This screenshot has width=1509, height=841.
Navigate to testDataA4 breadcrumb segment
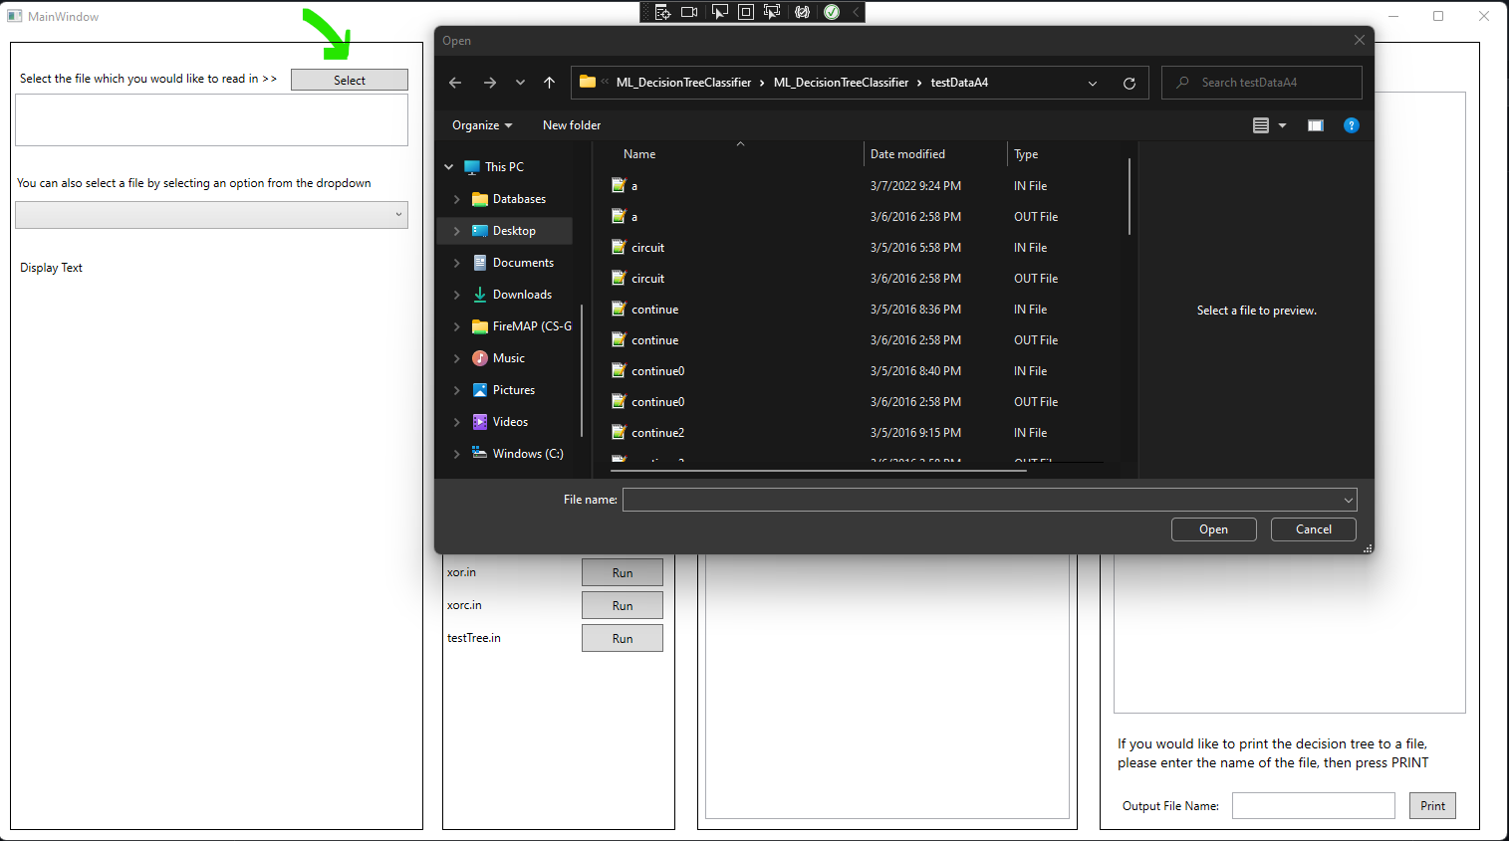pyautogui.click(x=959, y=83)
